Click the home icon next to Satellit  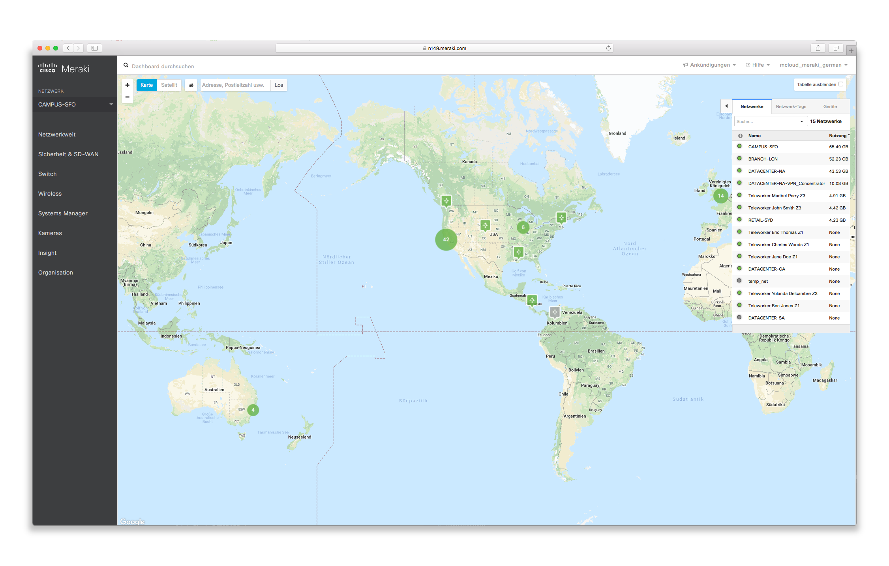(191, 85)
